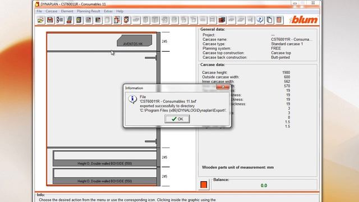The image size is (359, 202).
Task: Select the AVENTOS HK fitting in drawing
Action: [134, 41]
